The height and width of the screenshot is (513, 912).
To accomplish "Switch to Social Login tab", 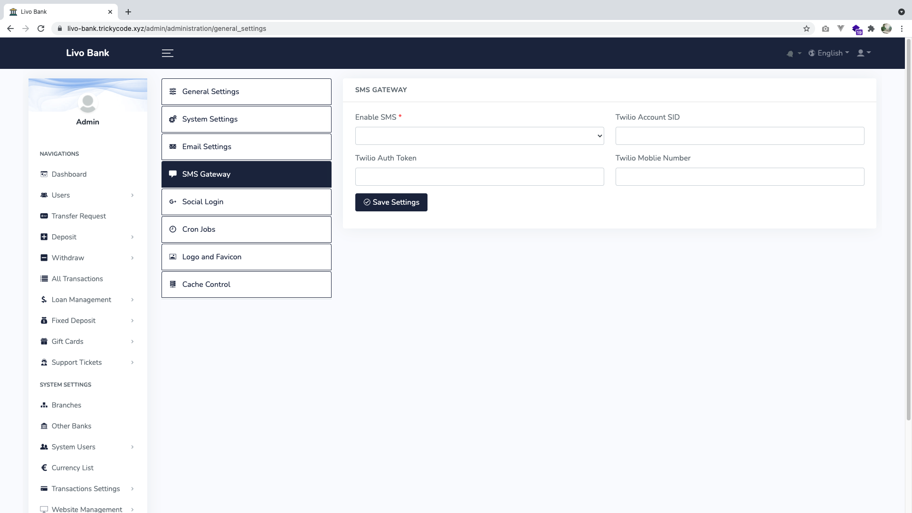I will pyautogui.click(x=246, y=202).
